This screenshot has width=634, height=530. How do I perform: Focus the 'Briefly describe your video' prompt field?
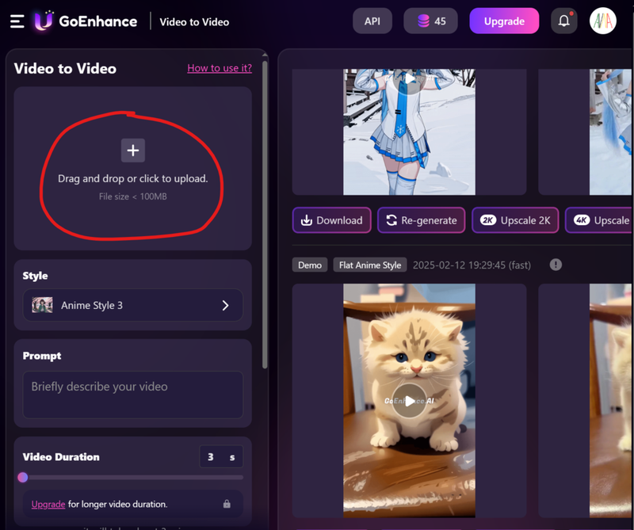click(133, 395)
